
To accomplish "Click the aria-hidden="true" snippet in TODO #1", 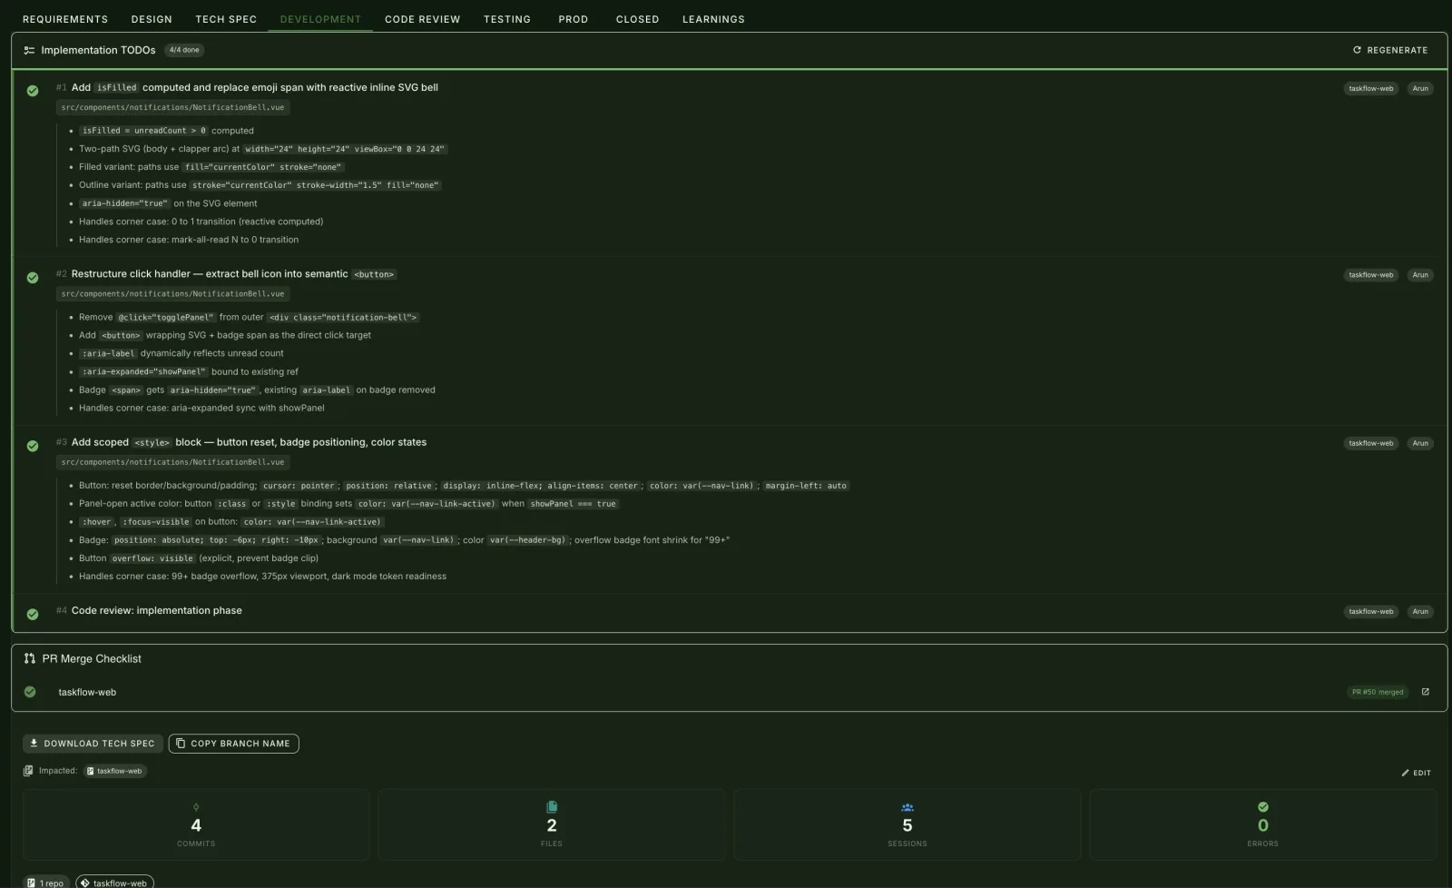I will click(x=124, y=203).
